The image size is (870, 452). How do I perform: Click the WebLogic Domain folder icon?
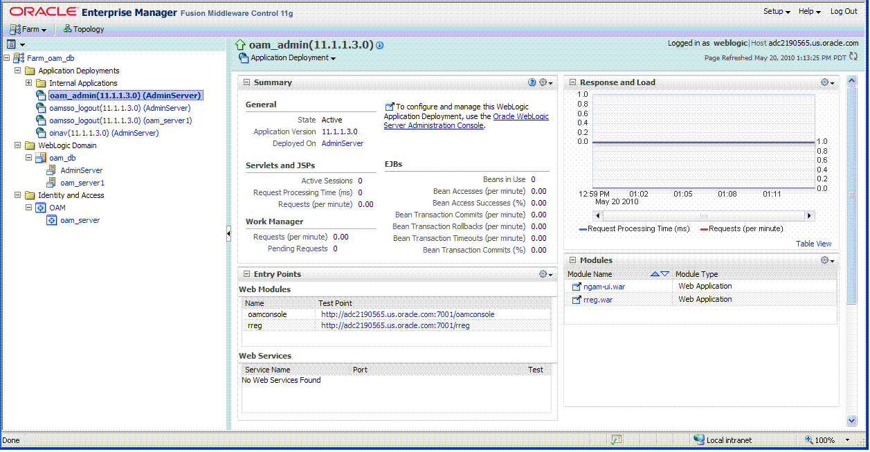(30, 145)
